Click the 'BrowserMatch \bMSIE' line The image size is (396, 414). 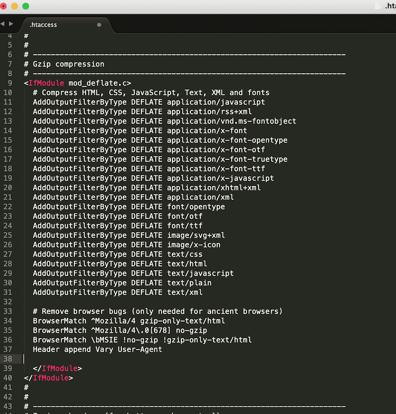click(x=143, y=340)
